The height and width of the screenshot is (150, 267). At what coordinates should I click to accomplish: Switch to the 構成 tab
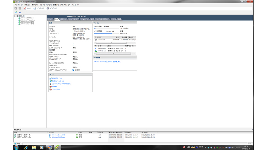point(92,19)
